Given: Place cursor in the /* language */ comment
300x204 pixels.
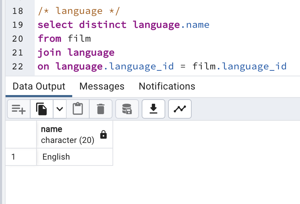Looking at the screenshot, I should tap(78, 11).
